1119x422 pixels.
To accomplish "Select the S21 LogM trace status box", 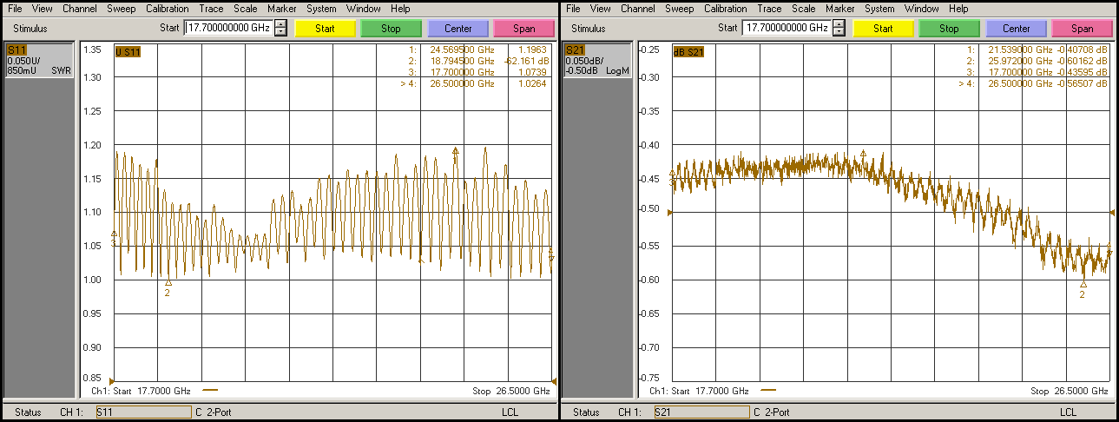I will click(x=597, y=60).
